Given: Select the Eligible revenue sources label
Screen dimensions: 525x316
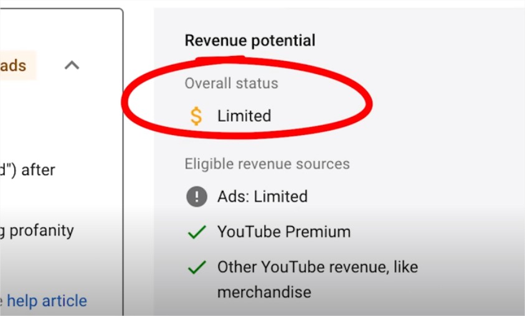Looking at the screenshot, I should (267, 164).
